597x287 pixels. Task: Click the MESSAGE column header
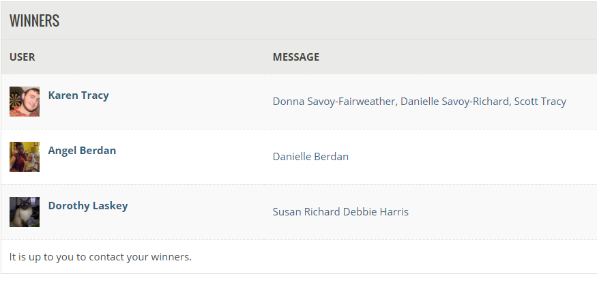[x=296, y=57]
